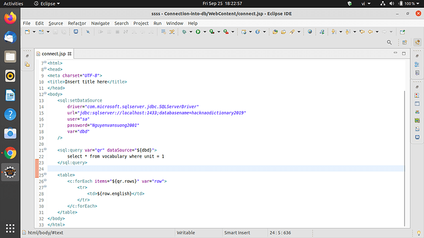Viewport: 424px width, 238px height.
Task: Open the New wizard dropdown arrow
Action: 34,32
